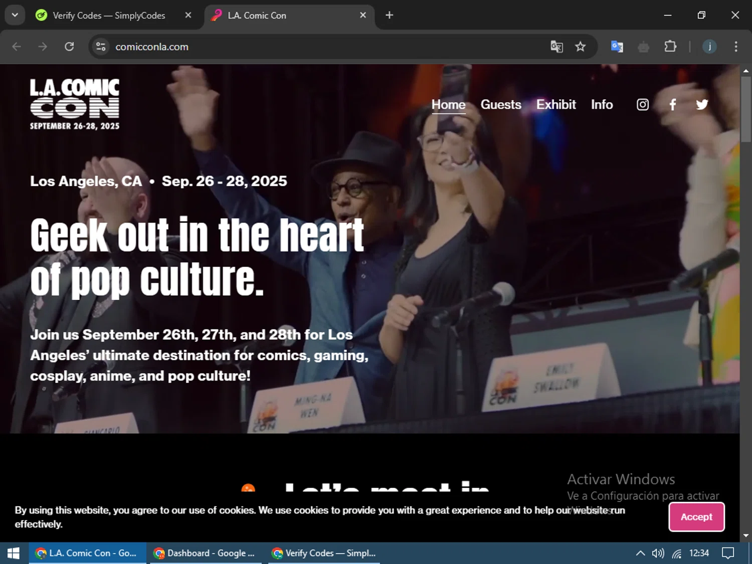The width and height of the screenshot is (752, 564).
Task: Open the Twitter bird icon link
Action: (702, 104)
